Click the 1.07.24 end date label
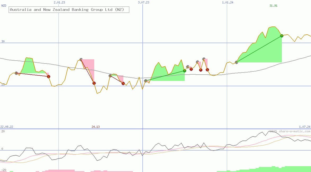This screenshot has height=172, width=311. point(305,127)
